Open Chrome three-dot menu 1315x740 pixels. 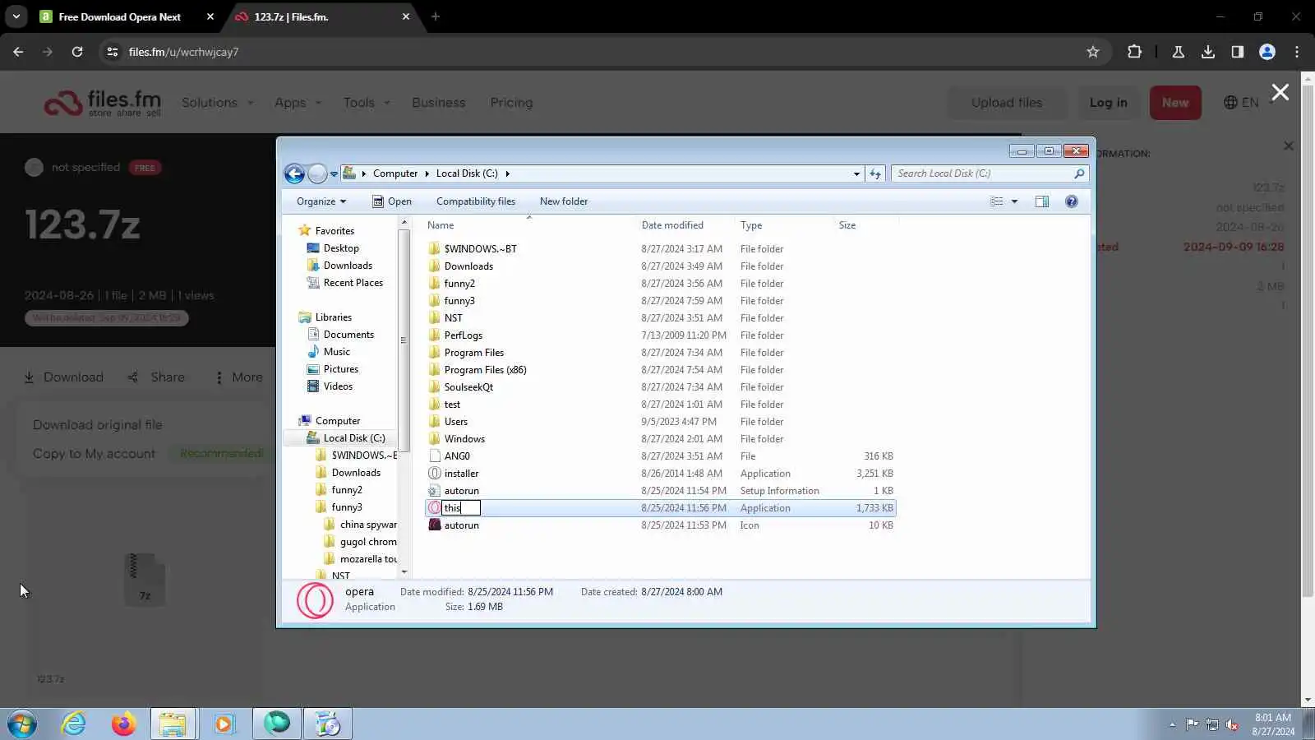pyautogui.click(x=1297, y=52)
